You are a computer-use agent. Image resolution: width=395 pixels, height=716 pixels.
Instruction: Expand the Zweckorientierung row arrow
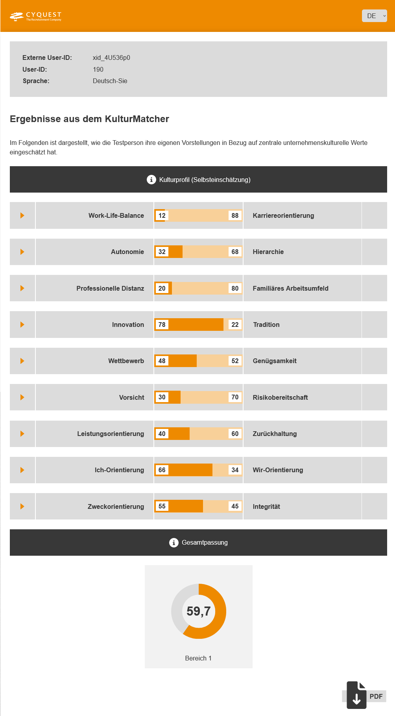22,506
